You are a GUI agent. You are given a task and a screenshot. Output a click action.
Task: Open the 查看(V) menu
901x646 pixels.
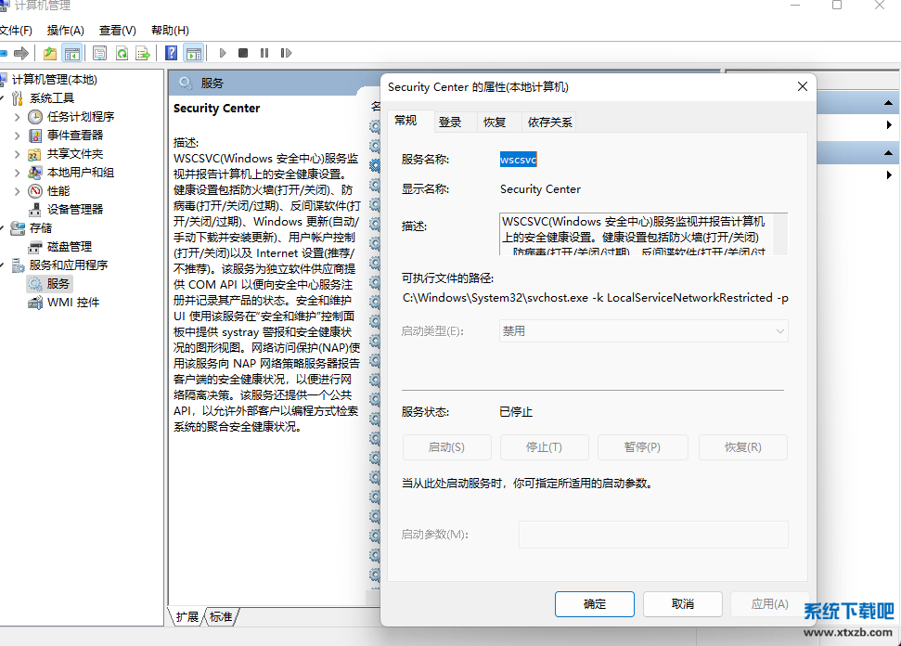118,31
